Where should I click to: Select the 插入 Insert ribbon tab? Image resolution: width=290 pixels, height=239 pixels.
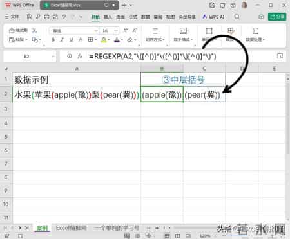108,17
